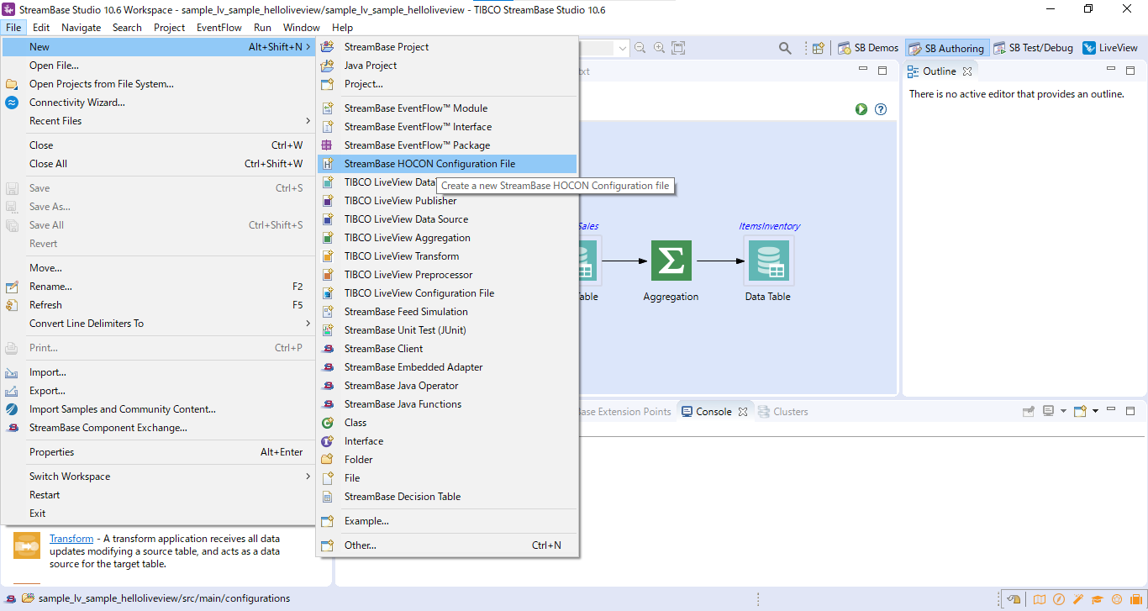The image size is (1148, 611).
Task: Open the EventFlow menu
Action: [219, 27]
